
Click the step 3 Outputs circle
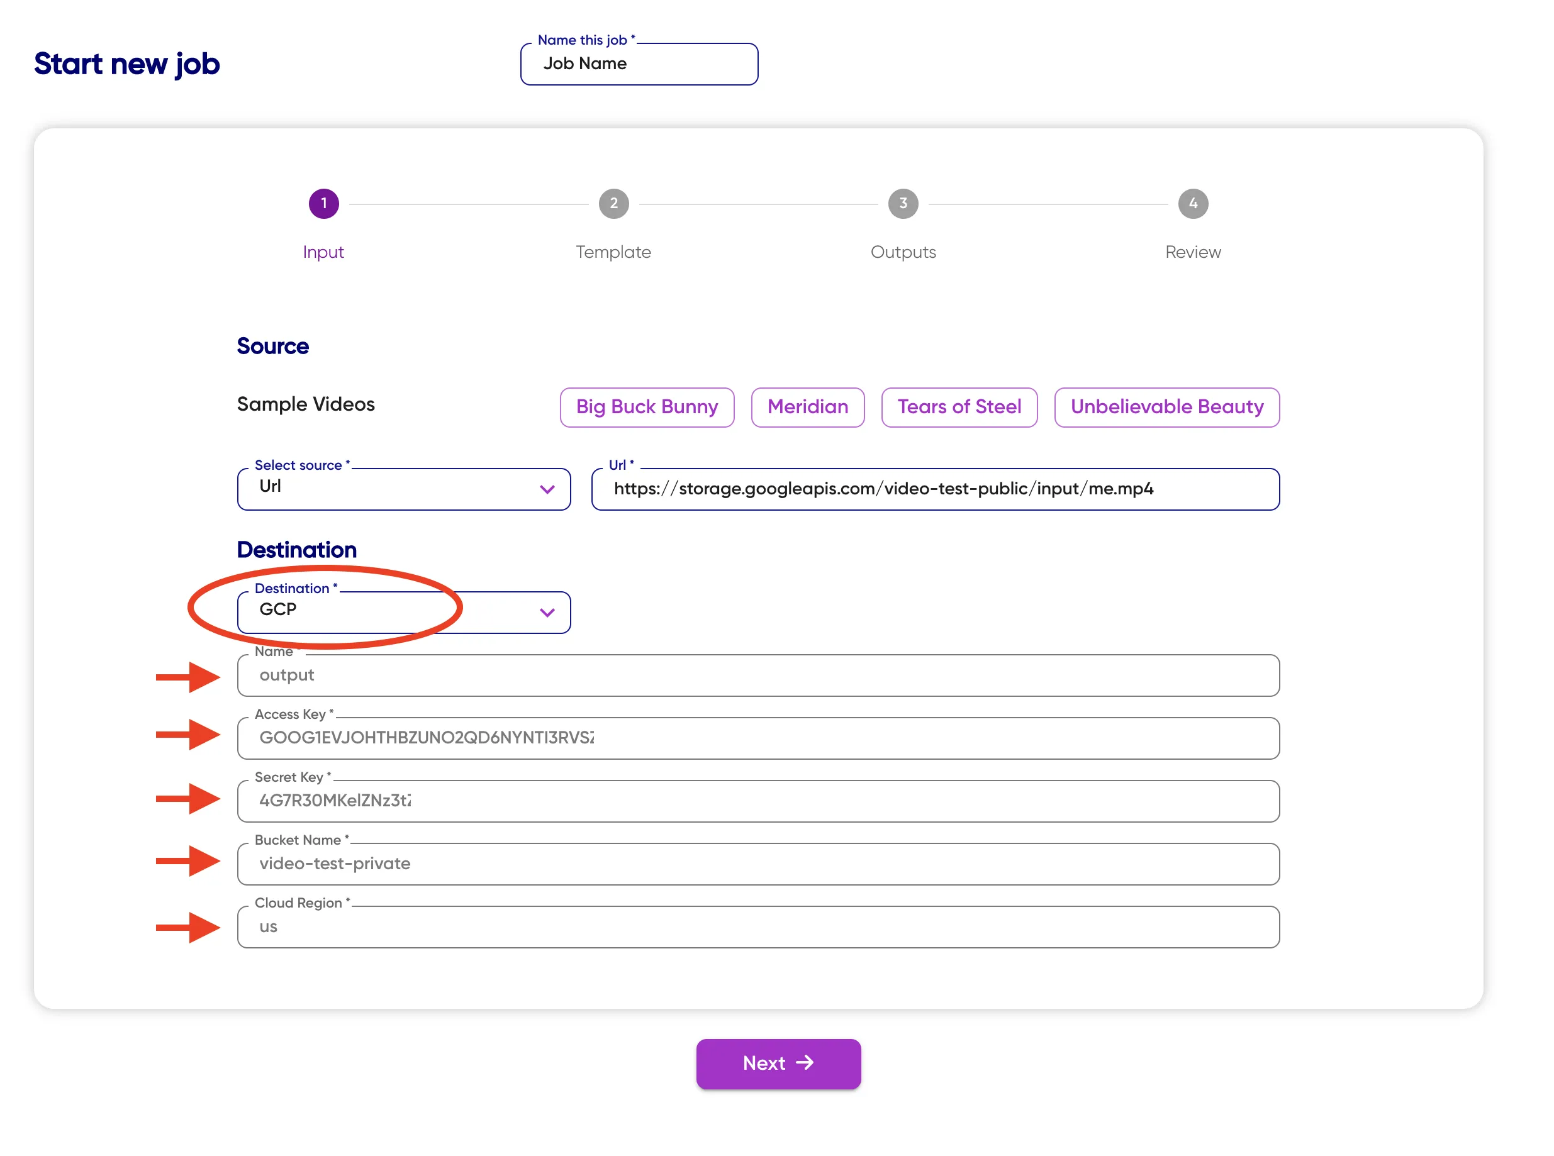[x=903, y=204]
